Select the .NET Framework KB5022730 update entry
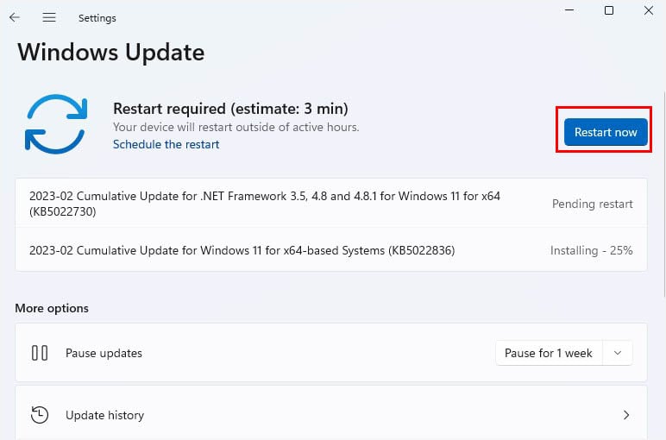This screenshot has height=440, width=666. click(x=264, y=204)
